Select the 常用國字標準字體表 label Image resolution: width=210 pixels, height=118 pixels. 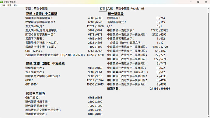[x=39, y=18]
